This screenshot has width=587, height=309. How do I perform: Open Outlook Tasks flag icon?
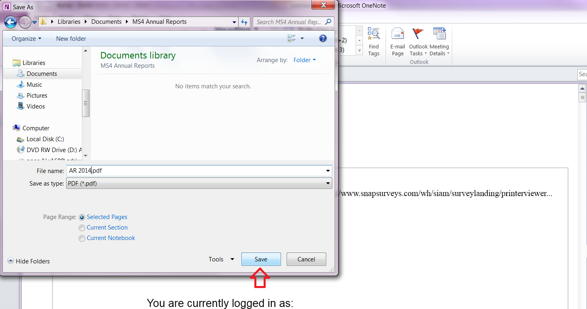(x=418, y=34)
